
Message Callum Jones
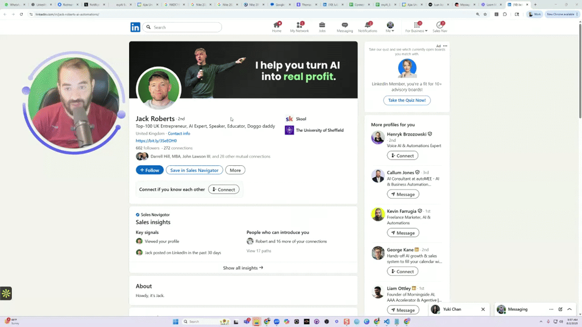pos(403,194)
